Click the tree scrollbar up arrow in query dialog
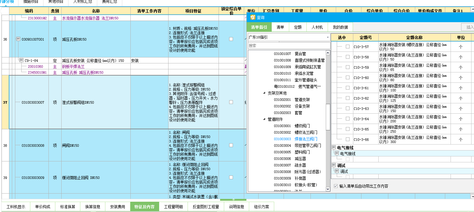The width and height of the screenshot is (474, 212). coord(328,52)
